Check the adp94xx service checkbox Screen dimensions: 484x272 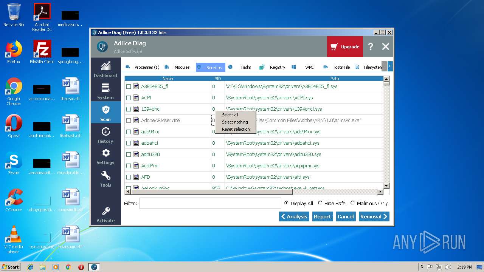tap(129, 132)
